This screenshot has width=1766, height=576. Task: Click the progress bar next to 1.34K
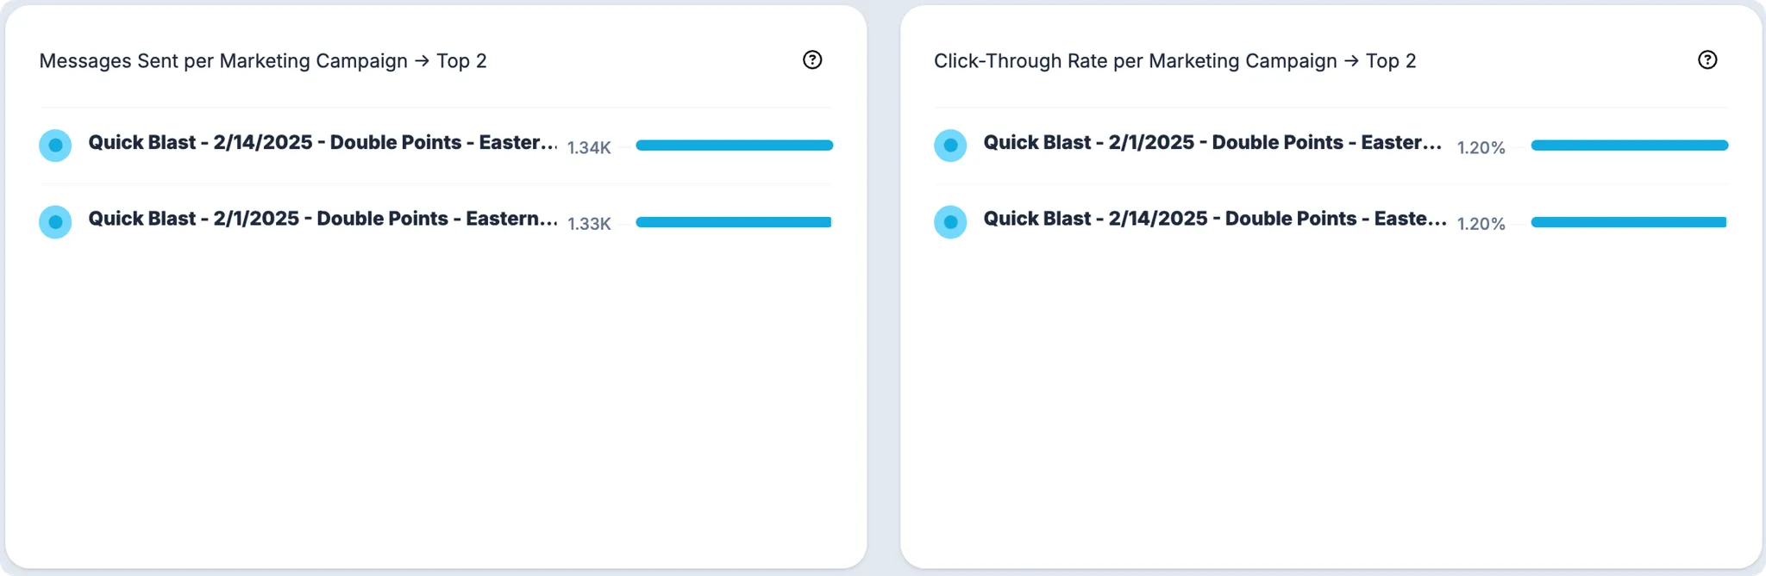coord(734,146)
